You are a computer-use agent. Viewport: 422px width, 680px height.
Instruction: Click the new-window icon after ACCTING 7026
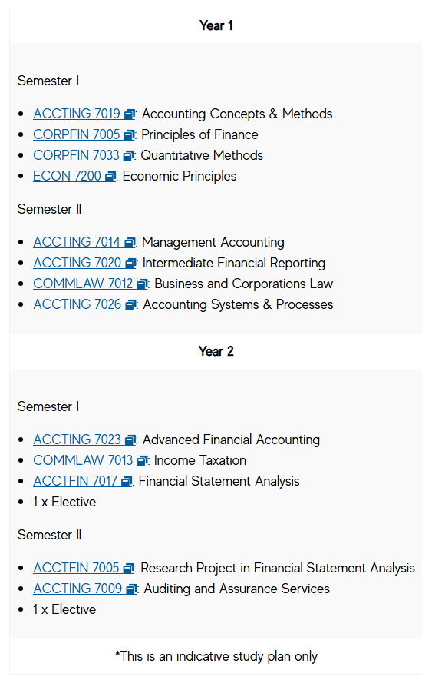click(x=131, y=305)
